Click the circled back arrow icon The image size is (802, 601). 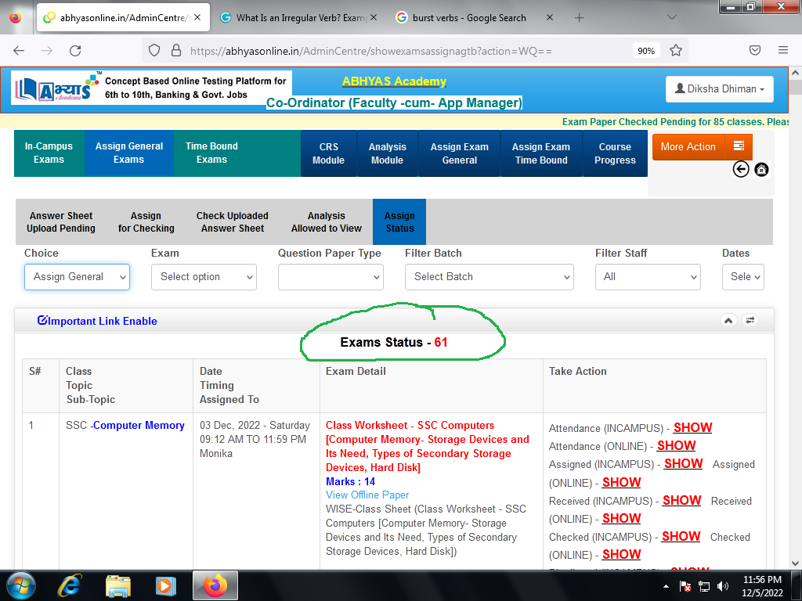coord(741,170)
